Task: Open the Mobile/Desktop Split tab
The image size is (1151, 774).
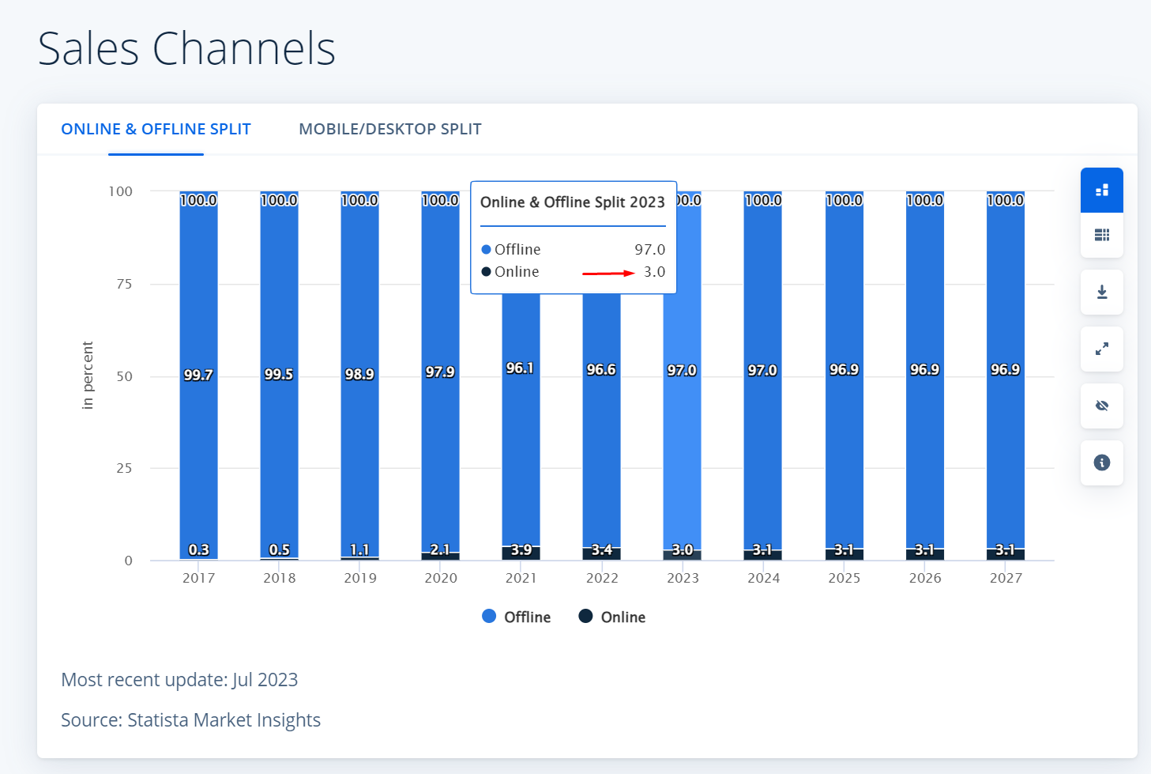Action: coord(390,129)
